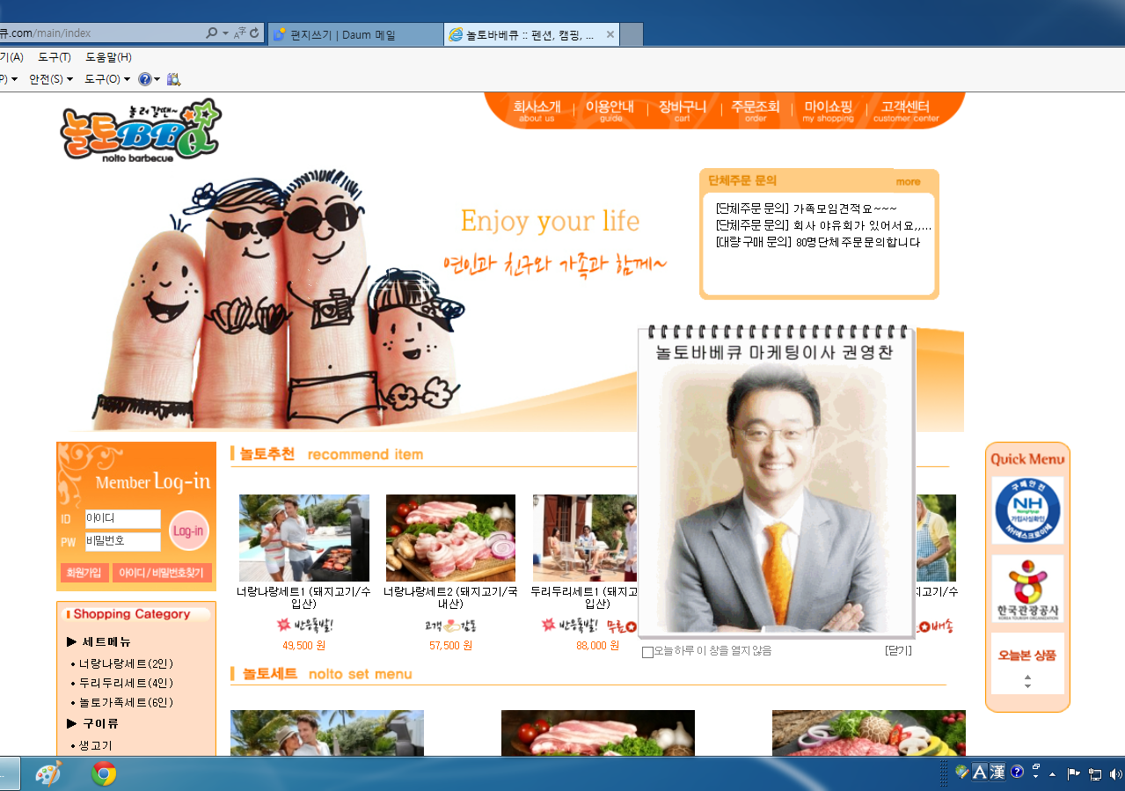Click 아이디/비밀번호찾기 button
Image resolution: width=1125 pixels, height=791 pixels.
pyautogui.click(x=162, y=573)
